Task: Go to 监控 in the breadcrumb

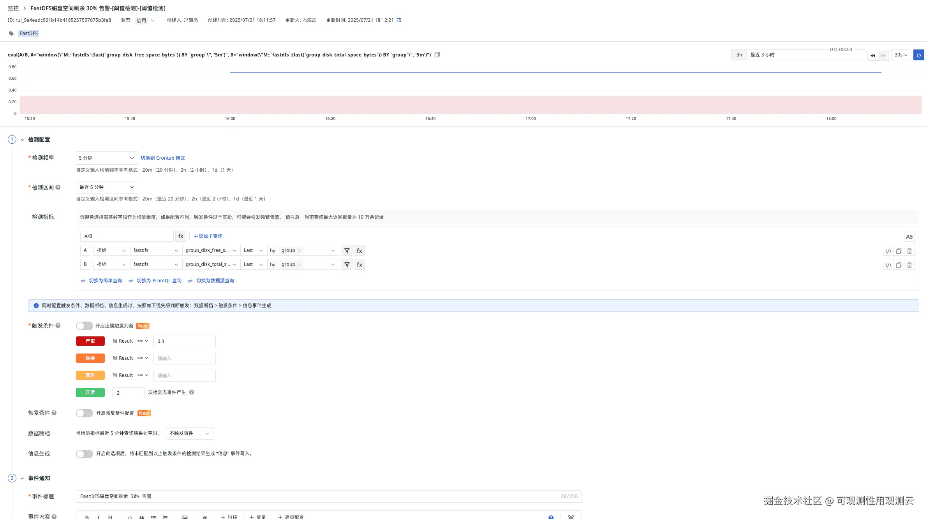Action: 13,8
